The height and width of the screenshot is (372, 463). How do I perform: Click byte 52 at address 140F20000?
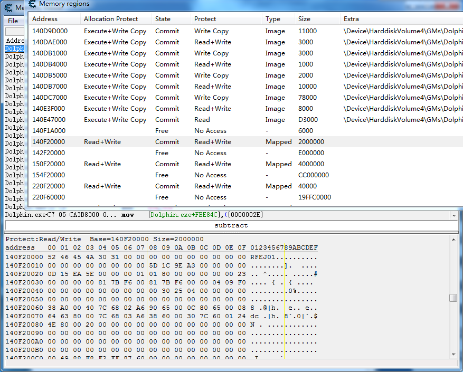(52, 257)
